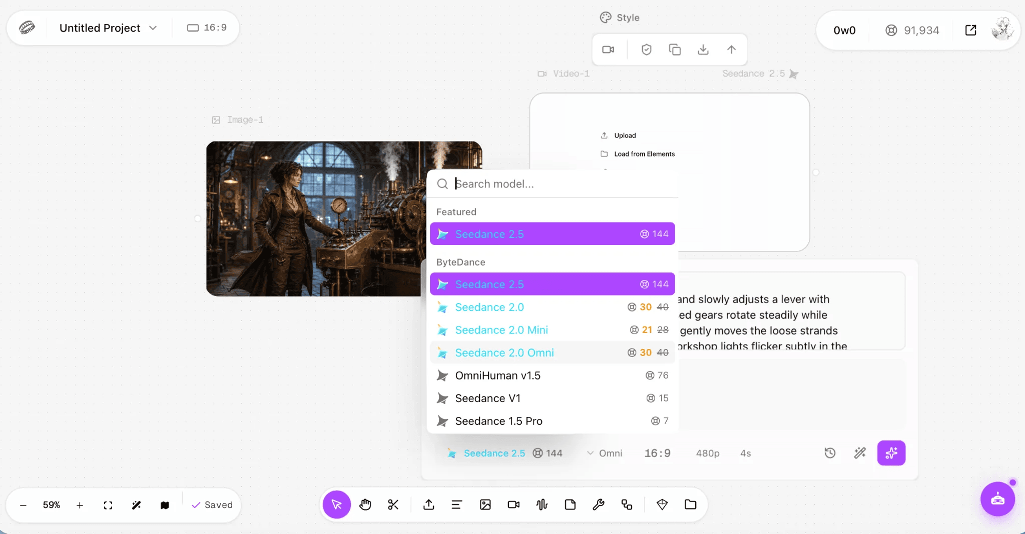This screenshot has width=1025, height=534.
Task: Click the diamond gem icon
Action: (662, 504)
